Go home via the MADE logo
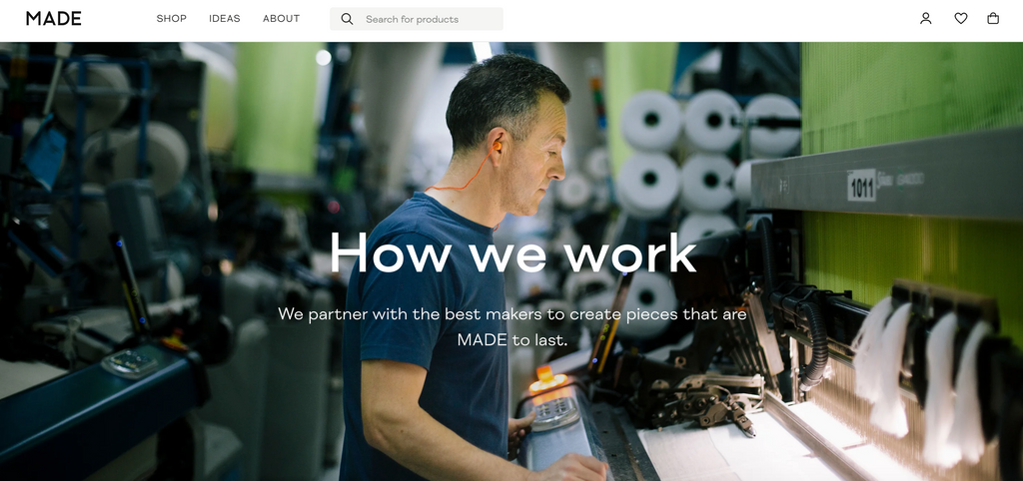Viewport: 1023px width, 481px height. [x=54, y=18]
